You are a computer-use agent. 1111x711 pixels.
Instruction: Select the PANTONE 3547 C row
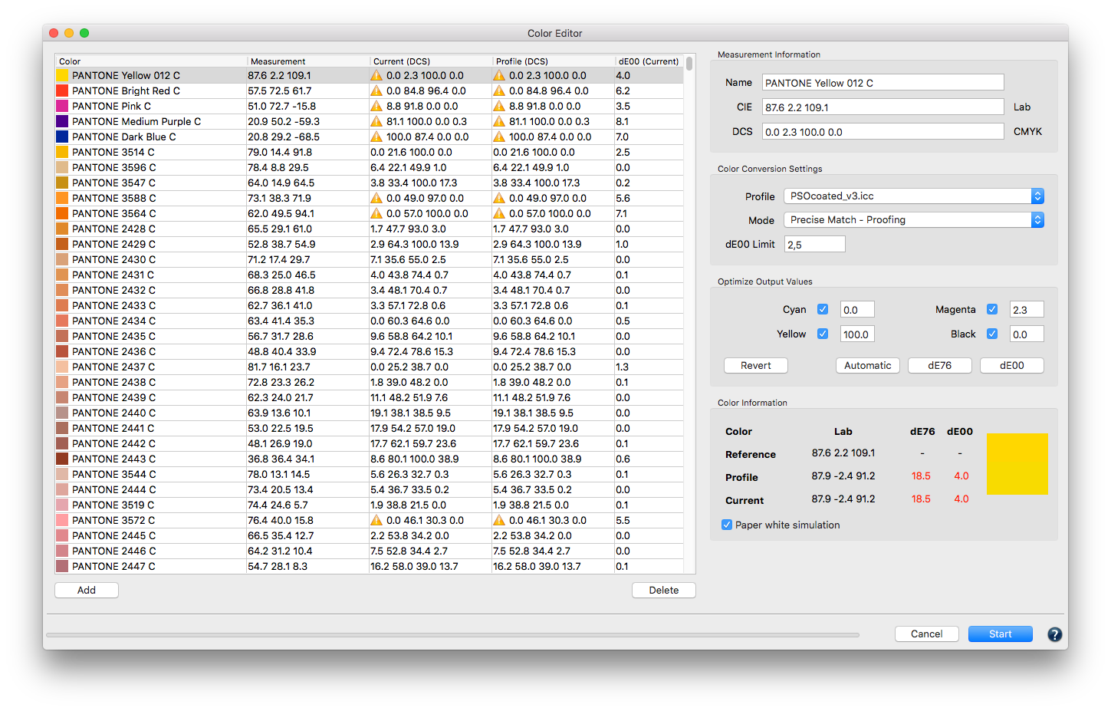pyautogui.click(x=369, y=183)
